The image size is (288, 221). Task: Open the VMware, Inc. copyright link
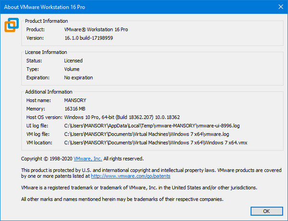coord(88,158)
